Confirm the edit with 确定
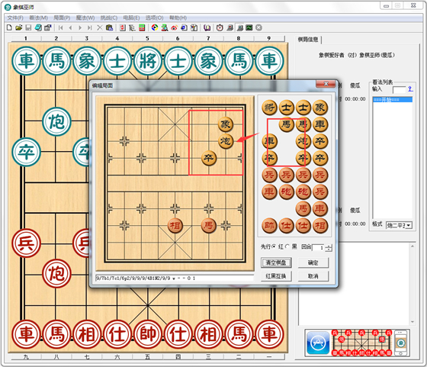 tap(313, 262)
